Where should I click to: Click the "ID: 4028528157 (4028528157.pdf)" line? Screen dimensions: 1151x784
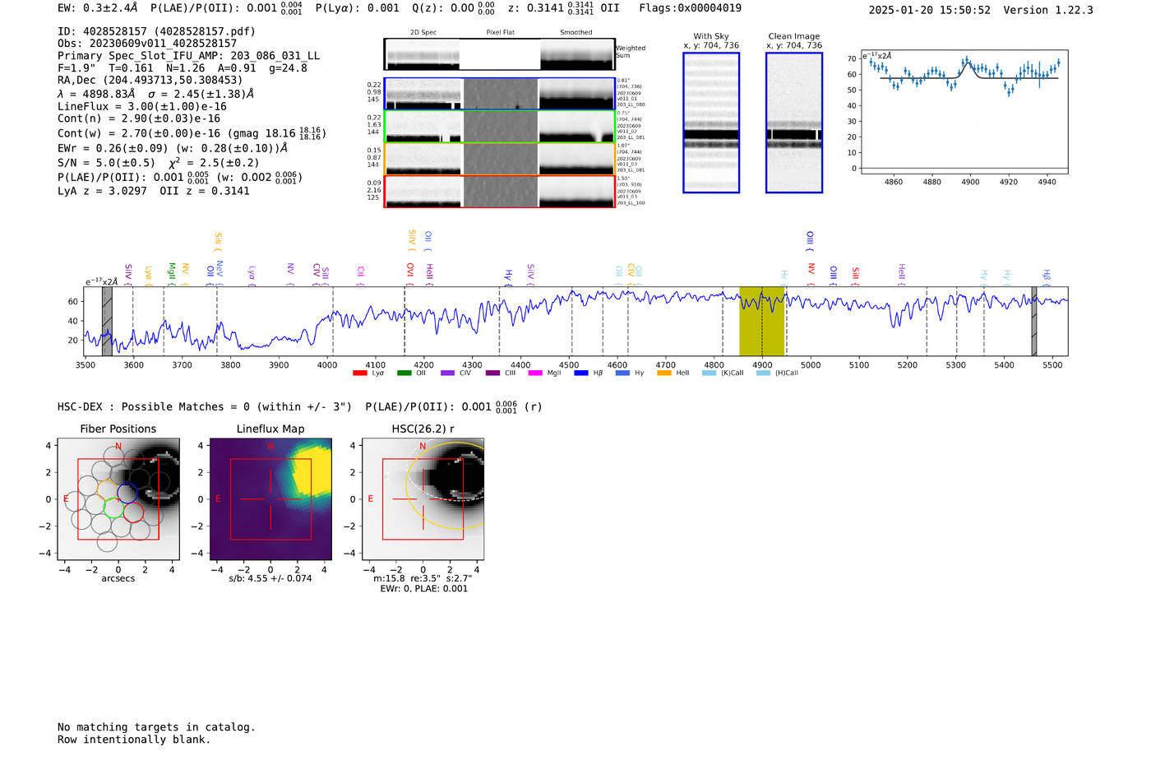pos(156,31)
